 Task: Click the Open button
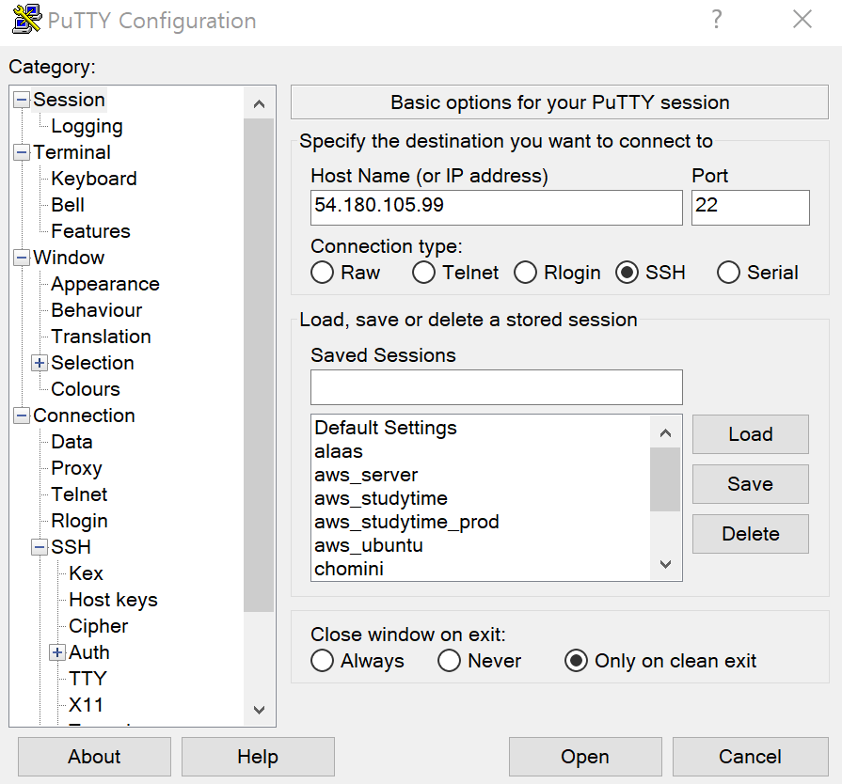(x=585, y=757)
